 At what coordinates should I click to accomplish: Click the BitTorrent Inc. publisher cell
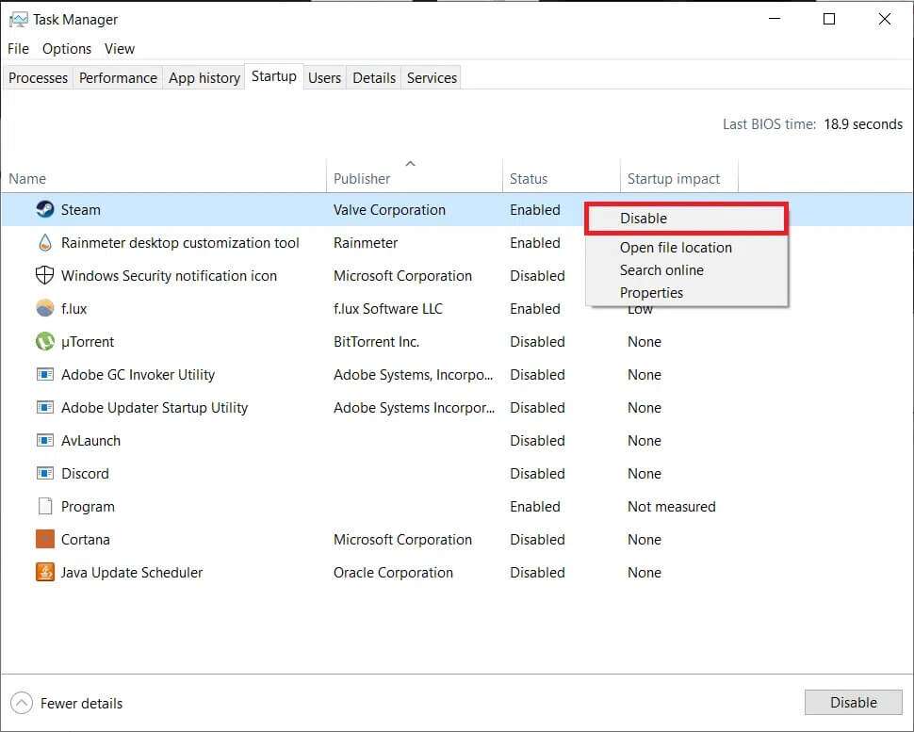(376, 342)
